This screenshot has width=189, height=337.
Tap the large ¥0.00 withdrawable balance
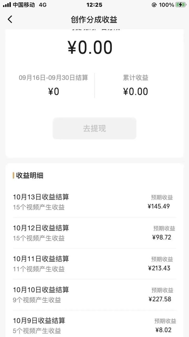point(90,48)
